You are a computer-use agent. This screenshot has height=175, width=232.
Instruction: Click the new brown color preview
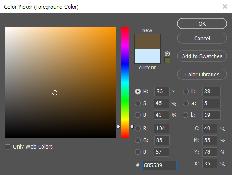point(147,42)
